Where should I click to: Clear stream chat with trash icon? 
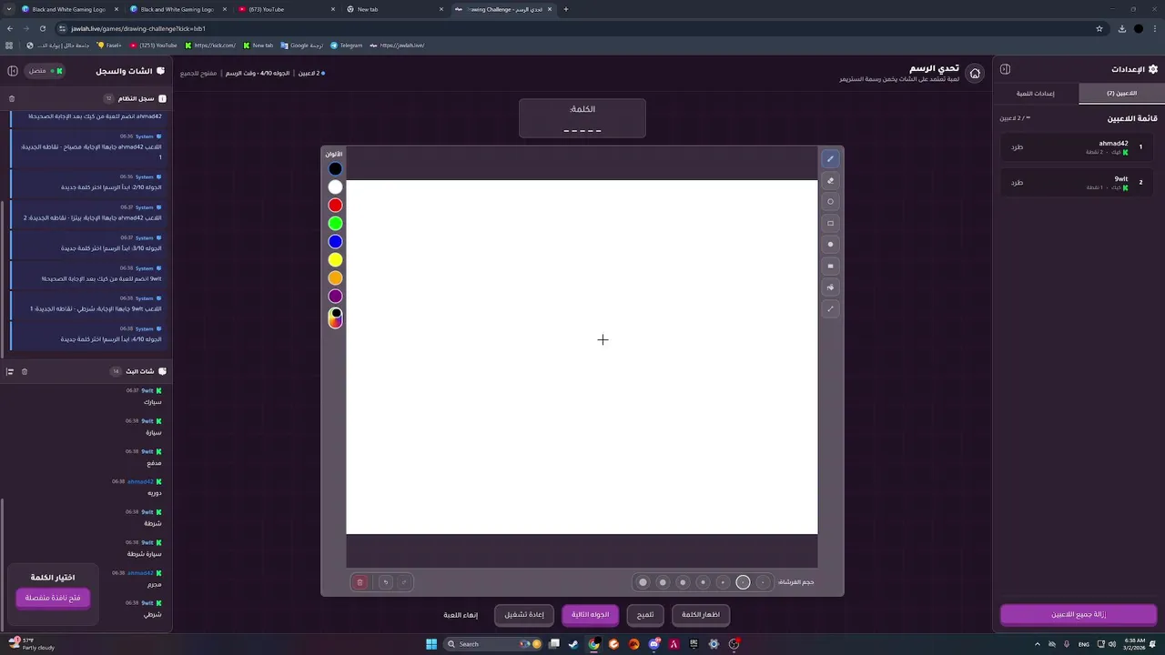click(x=25, y=371)
